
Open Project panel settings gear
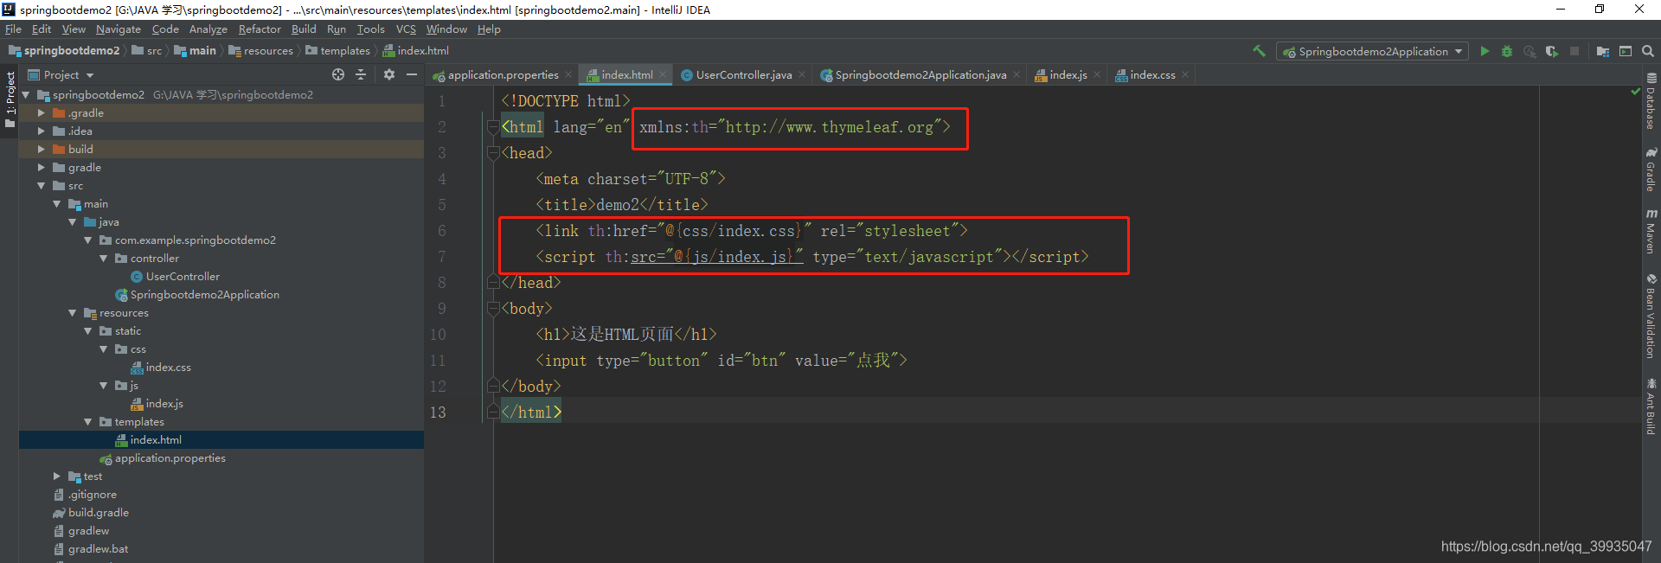coord(388,74)
